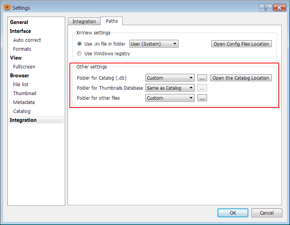Click ellipsis button for Thumbnails Database folder

coord(202,88)
